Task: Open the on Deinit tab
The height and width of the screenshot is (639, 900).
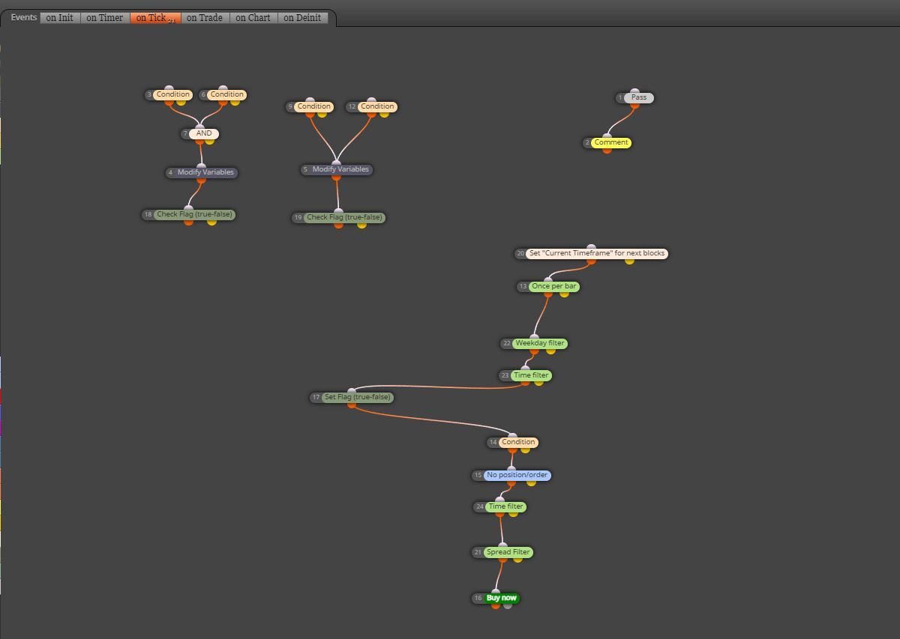Action: coord(302,17)
